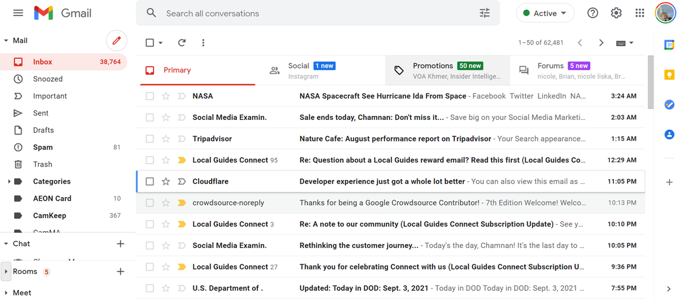
Task: Open the Support help icon
Action: (x=593, y=14)
